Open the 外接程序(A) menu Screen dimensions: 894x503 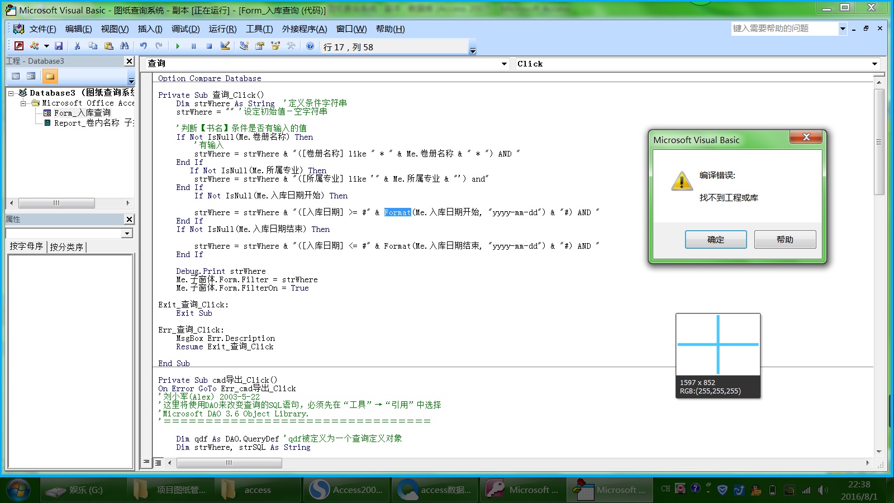[x=305, y=29]
